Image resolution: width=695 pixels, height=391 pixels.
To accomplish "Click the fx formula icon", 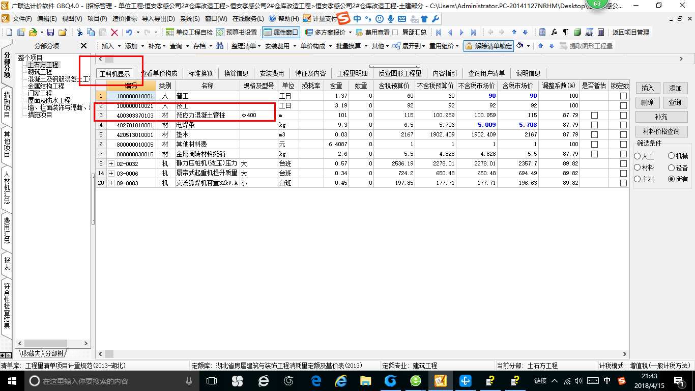I will tap(554, 32).
